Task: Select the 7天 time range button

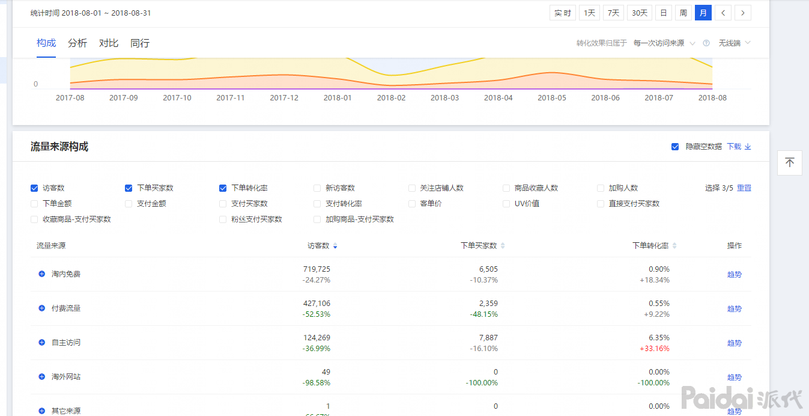Action: pyautogui.click(x=613, y=13)
